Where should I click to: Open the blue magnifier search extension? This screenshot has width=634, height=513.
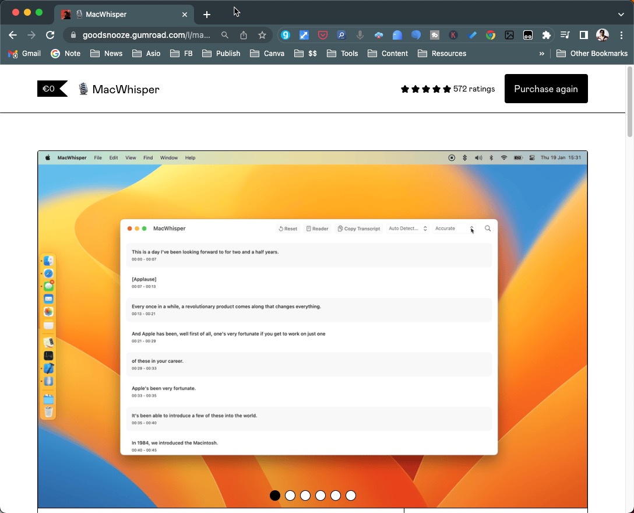[341, 35]
